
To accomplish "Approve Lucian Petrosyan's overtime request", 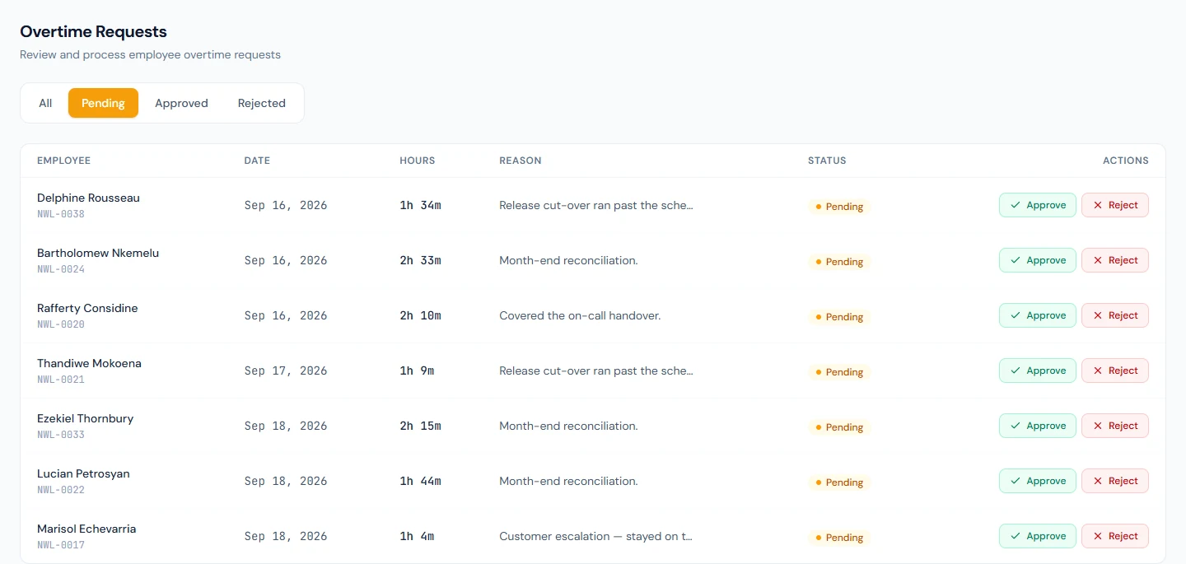I will 1038,481.
